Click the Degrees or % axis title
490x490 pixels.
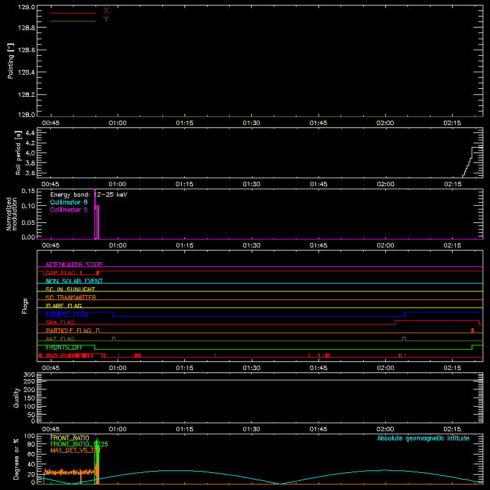coord(17,459)
